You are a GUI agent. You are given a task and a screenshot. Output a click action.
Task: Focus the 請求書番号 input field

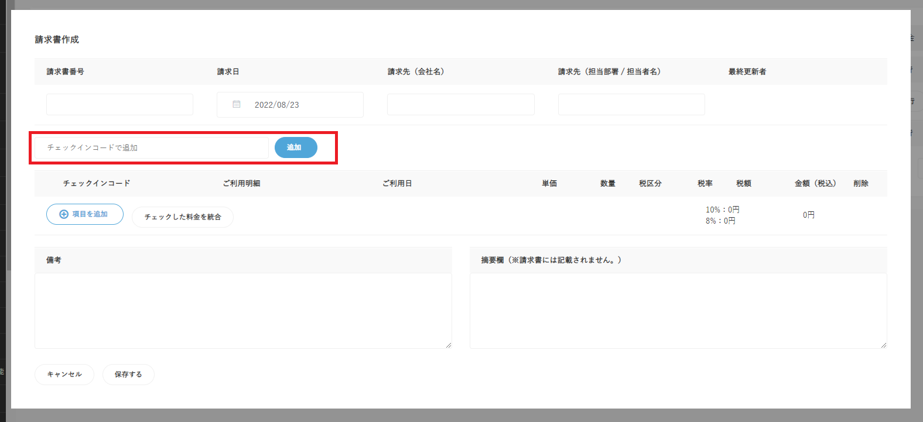[119, 105]
